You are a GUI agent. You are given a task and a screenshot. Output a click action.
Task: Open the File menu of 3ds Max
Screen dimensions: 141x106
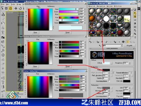3,4
